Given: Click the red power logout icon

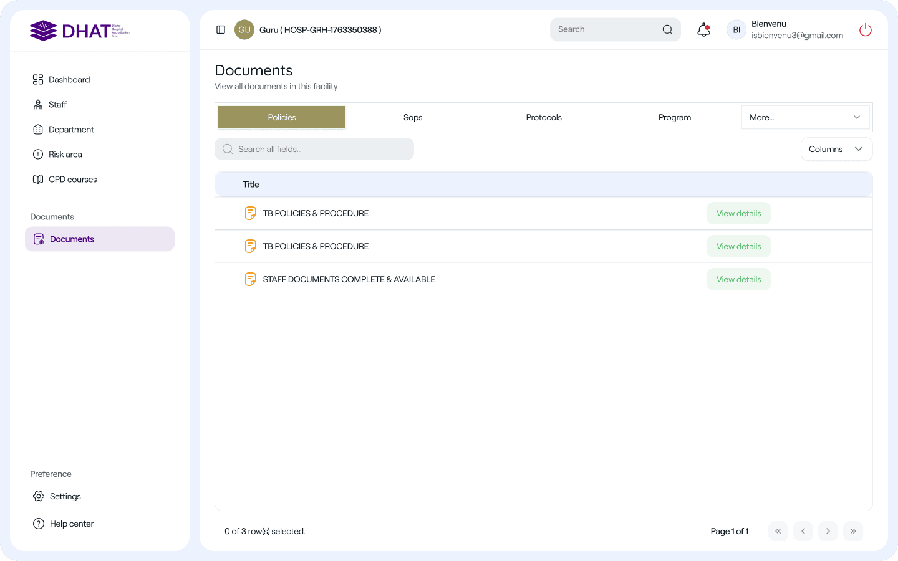Looking at the screenshot, I should (x=865, y=30).
